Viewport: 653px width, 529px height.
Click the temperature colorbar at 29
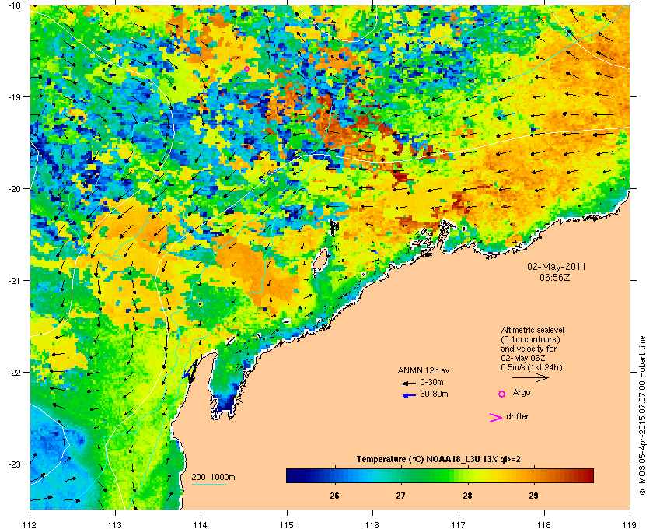click(x=534, y=475)
